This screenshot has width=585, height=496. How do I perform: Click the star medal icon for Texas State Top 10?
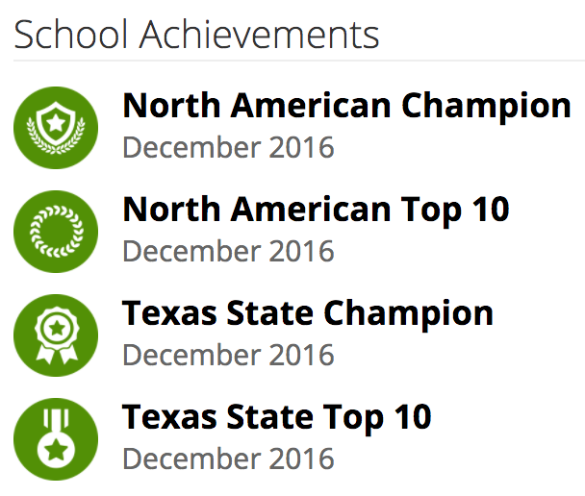56,438
